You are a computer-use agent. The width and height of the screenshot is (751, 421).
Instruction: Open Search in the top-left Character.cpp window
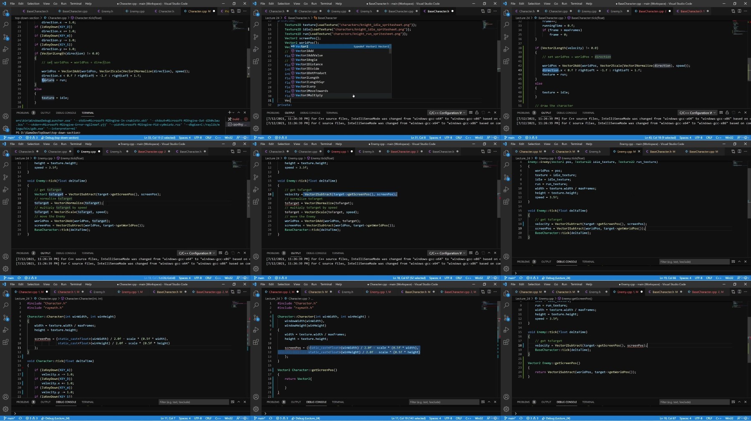pyautogui.click(x=5, y=25)
